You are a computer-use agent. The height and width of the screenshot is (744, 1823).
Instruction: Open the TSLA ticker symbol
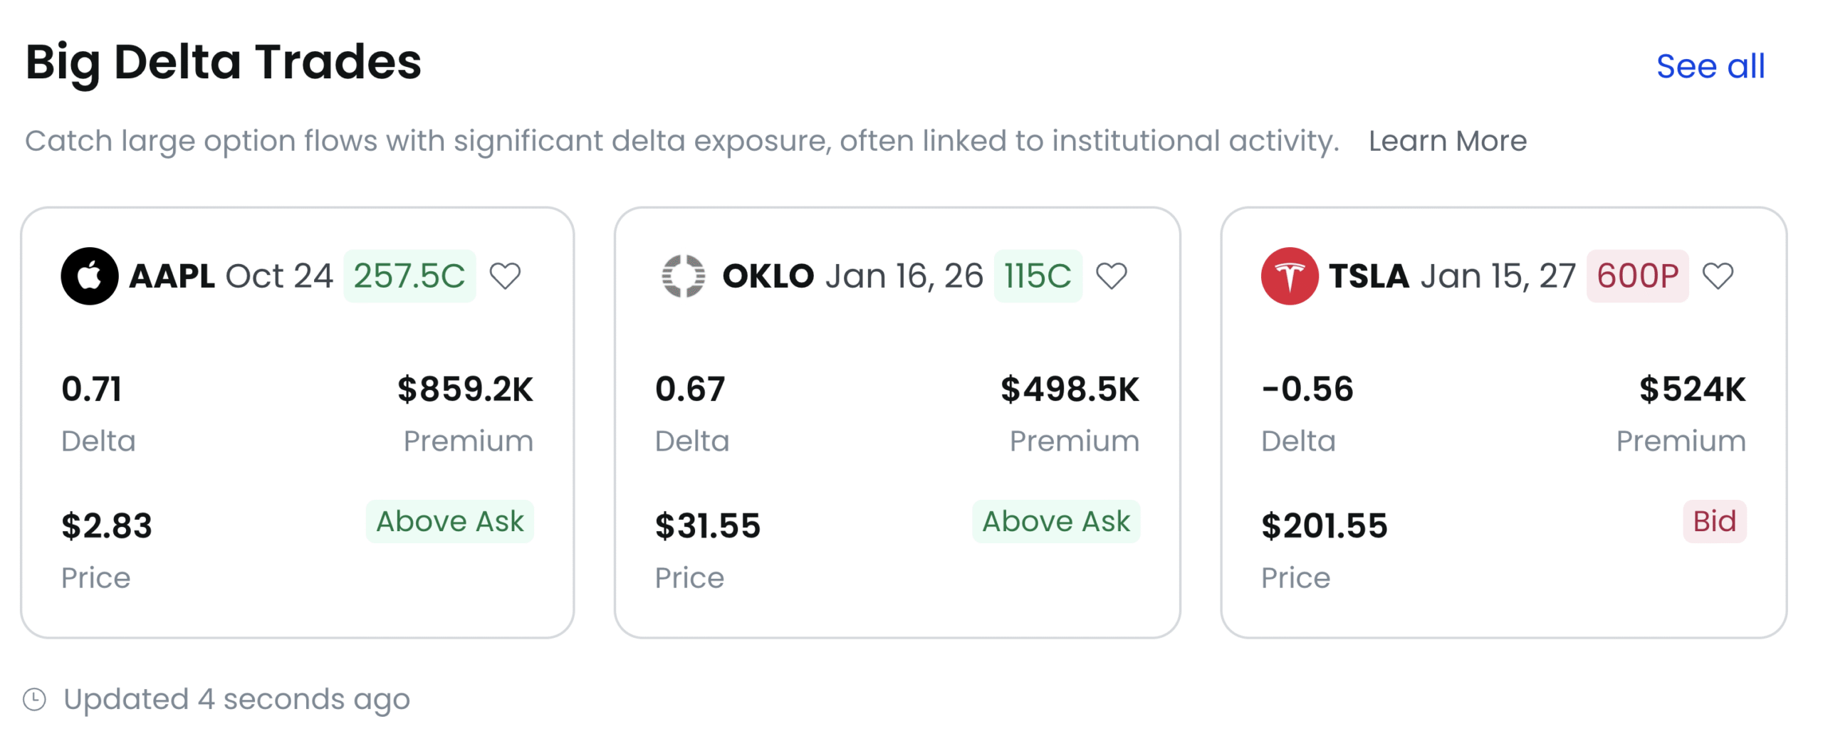(x=1369, y=276)
